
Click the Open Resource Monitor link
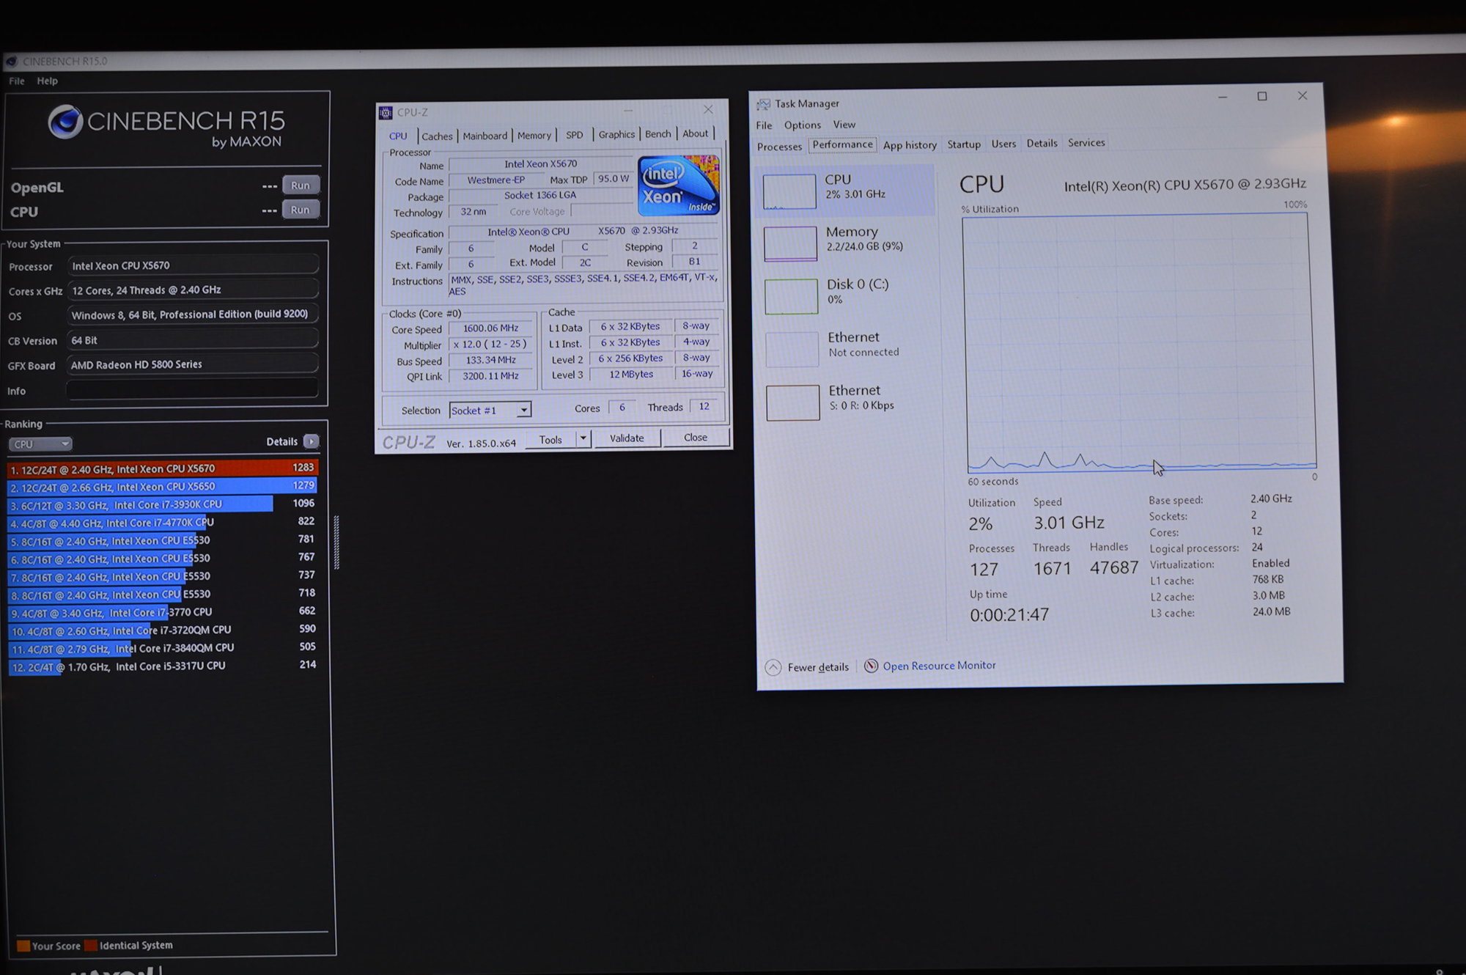(939, 666)
